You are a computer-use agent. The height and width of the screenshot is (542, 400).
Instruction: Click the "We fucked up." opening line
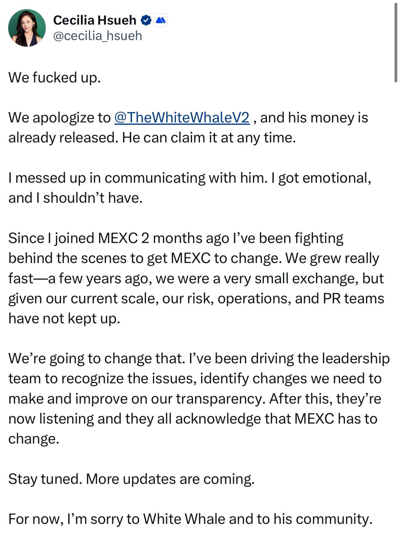click(55, 78)
